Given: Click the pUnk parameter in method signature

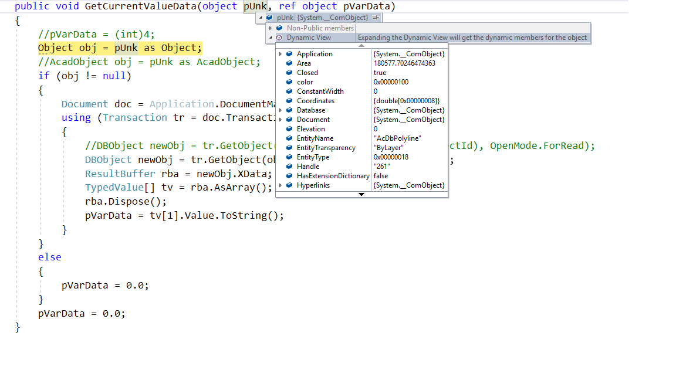Looking at the screenshot, I should tap(255, 6).
